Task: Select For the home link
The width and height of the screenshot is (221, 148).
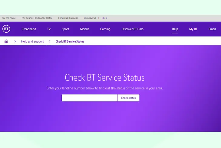Action: (x=9, y=18)
